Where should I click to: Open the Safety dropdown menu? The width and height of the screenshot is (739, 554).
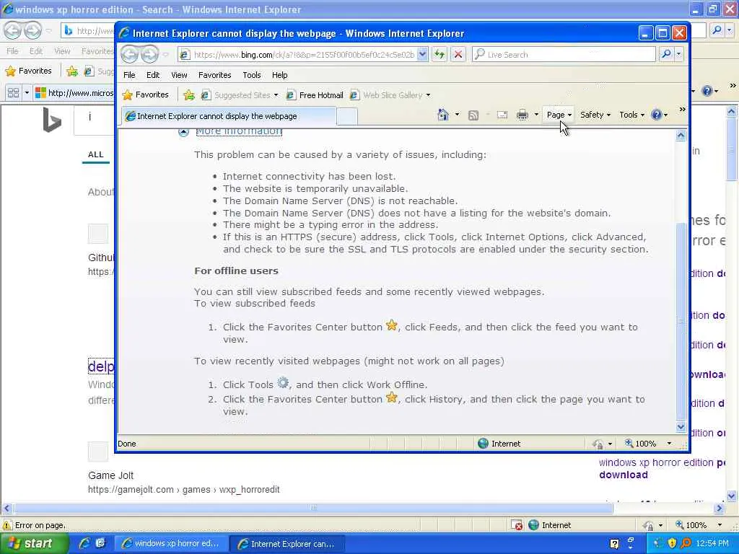point(595,115)
